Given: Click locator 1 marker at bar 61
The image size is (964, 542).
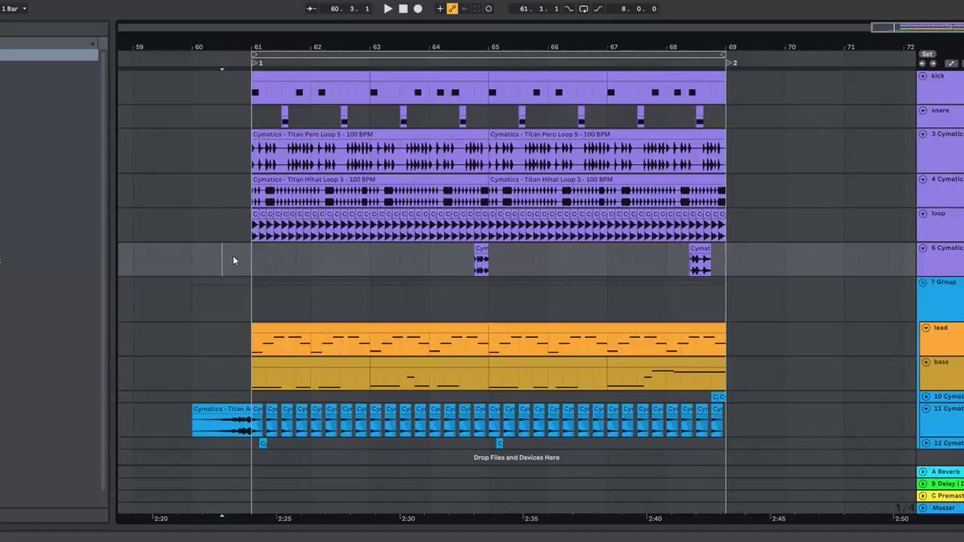Looking at the screenshot, I should [256, 63].
